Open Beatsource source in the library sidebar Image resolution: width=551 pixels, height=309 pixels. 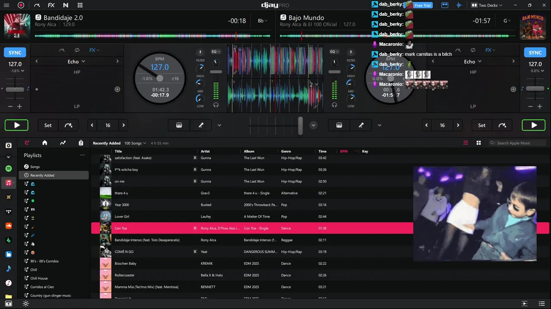(x=8, y=254)
